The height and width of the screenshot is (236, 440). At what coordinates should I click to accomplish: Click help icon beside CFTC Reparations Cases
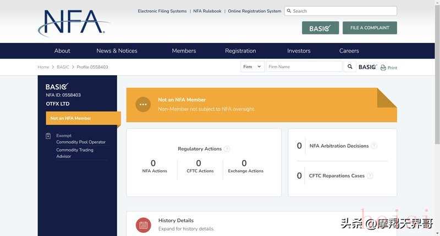[370, 176]
